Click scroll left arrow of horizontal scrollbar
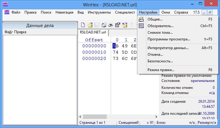 80,117
